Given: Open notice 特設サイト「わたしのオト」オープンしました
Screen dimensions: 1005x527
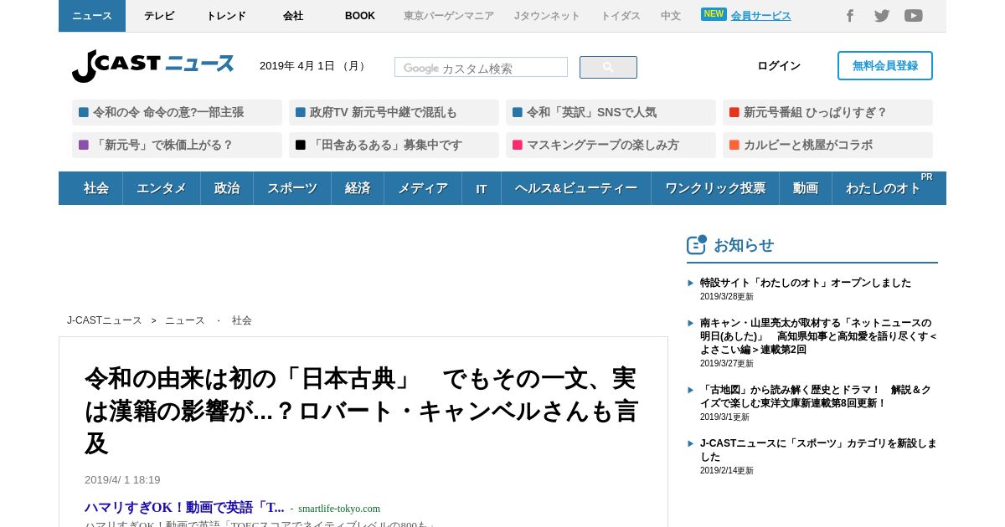Looking at the screenshot, I should (806, 283).
